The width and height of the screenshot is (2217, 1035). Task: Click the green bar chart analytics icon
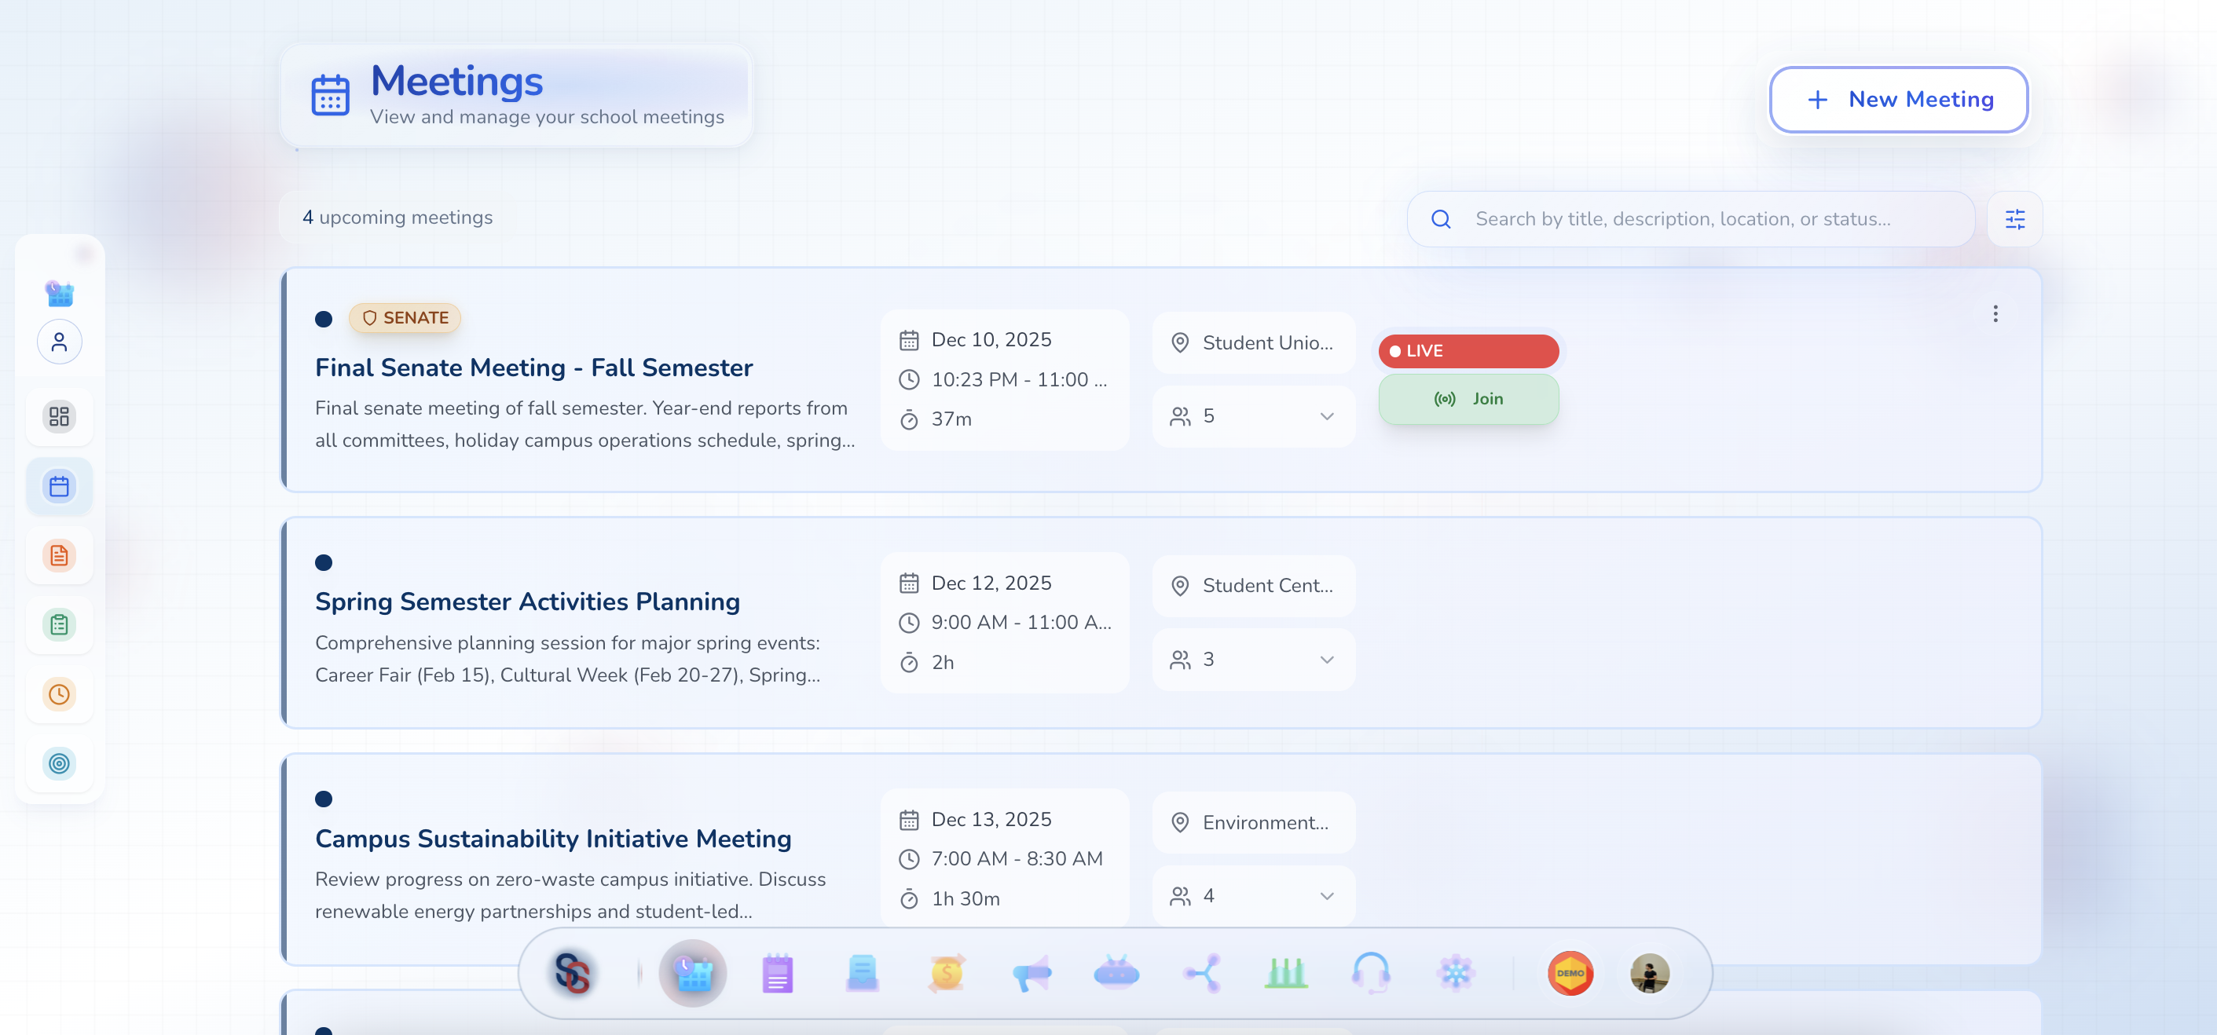point(1286,974)
